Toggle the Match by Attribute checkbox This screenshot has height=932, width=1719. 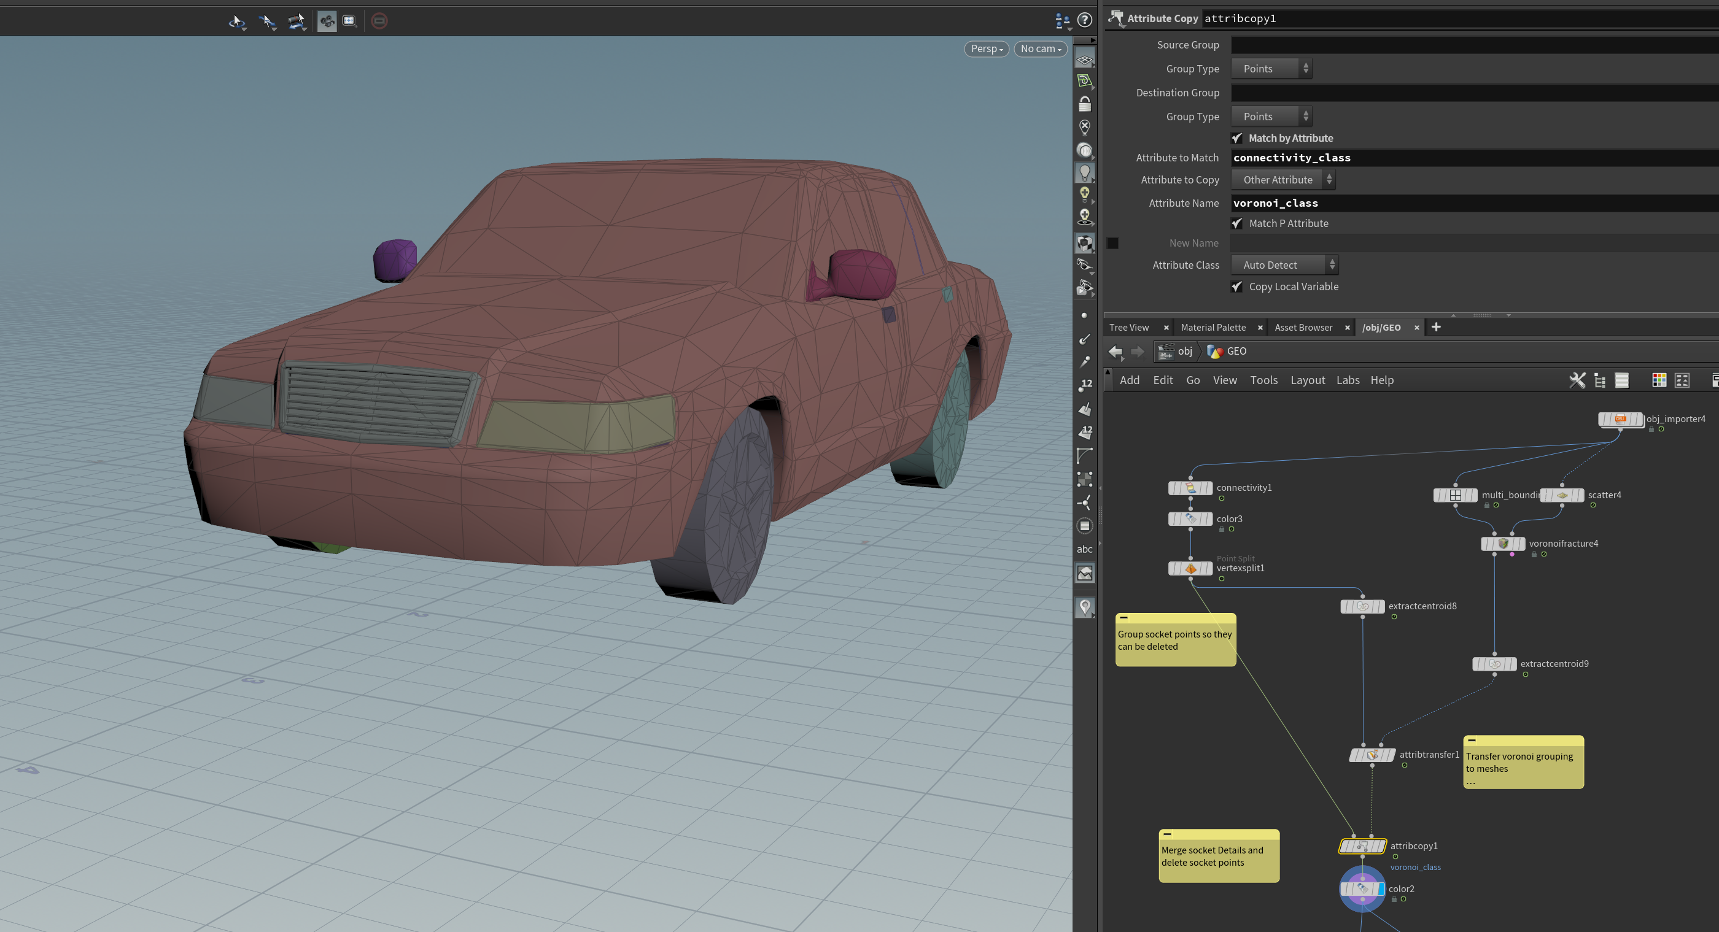pyautogui.click(x=1237, y=138)
